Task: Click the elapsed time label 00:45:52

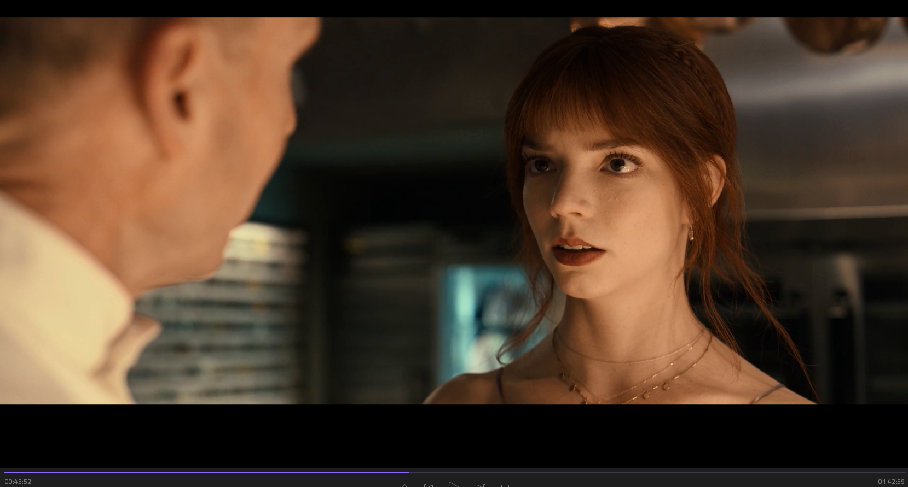Action: click(18, 482)
